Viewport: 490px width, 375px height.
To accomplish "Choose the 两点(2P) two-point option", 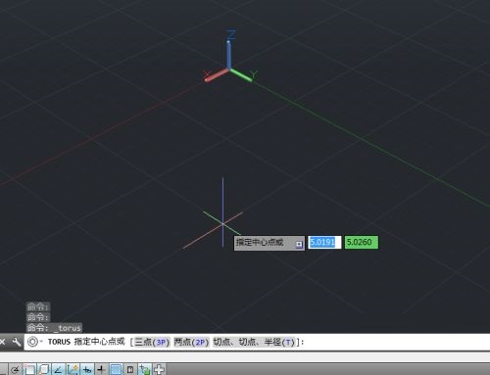I will [191, 342].
